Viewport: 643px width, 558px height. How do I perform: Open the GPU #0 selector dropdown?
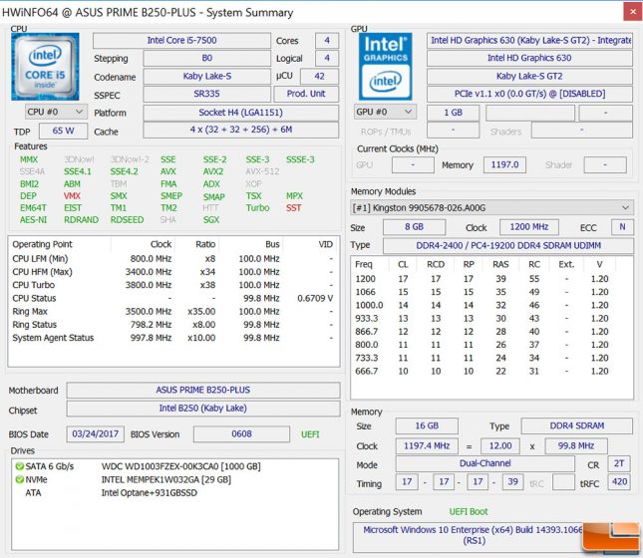click(x=385, y=112)
